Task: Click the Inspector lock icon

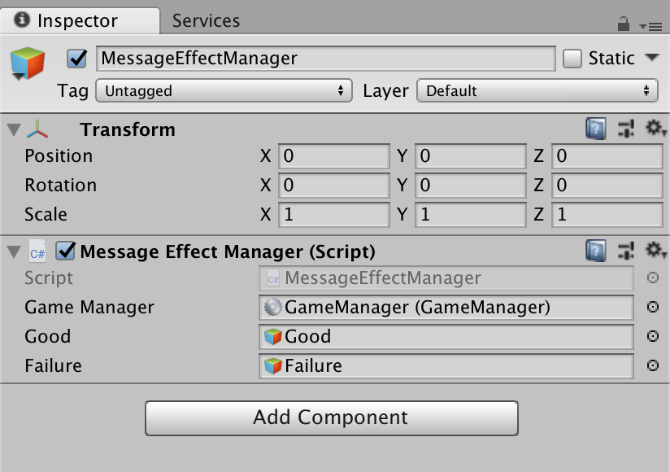Action: pos(624,24)
